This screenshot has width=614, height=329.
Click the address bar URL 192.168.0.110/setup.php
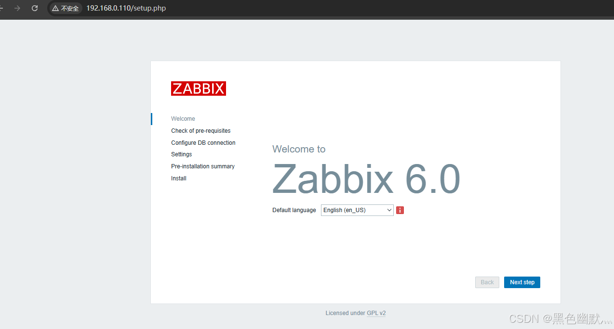[x=126, y=8]
